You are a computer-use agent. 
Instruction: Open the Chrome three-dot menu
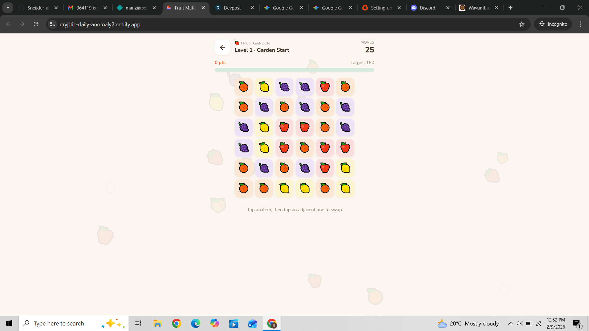point(580,24)
